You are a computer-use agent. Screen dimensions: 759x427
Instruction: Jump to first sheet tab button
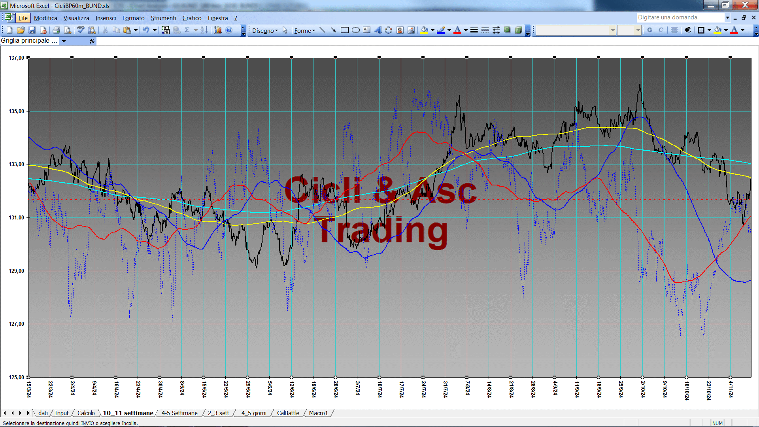pyautogui.click(x=4, y=413)
